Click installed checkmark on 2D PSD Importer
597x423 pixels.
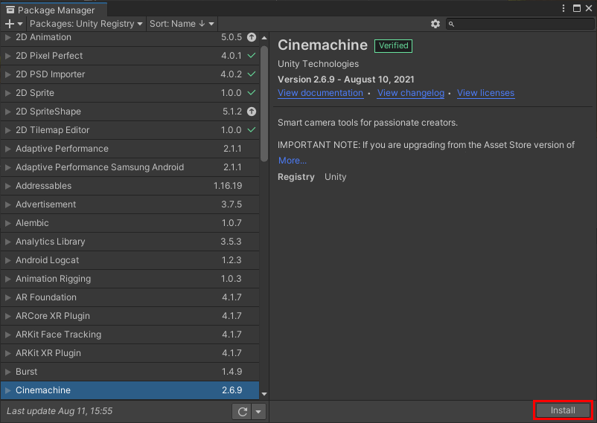click(x=252, y=74)
